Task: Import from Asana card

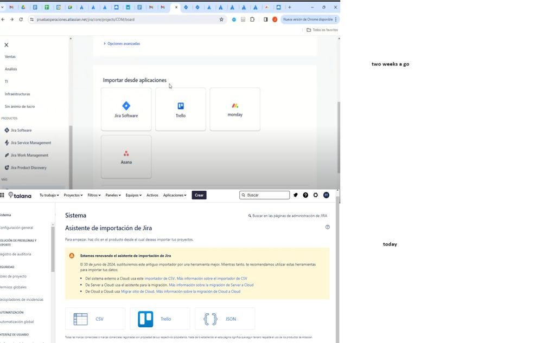Action: [126, 157]
